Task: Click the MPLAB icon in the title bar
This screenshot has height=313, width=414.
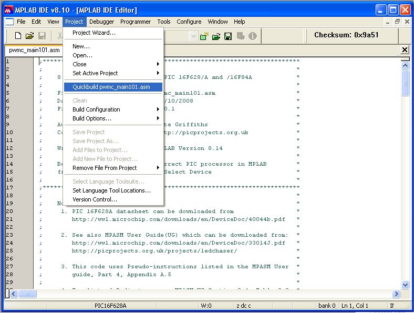Action: (8, 9)
